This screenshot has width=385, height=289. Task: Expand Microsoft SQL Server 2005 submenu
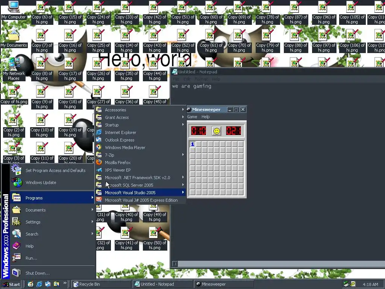point(140,185)
